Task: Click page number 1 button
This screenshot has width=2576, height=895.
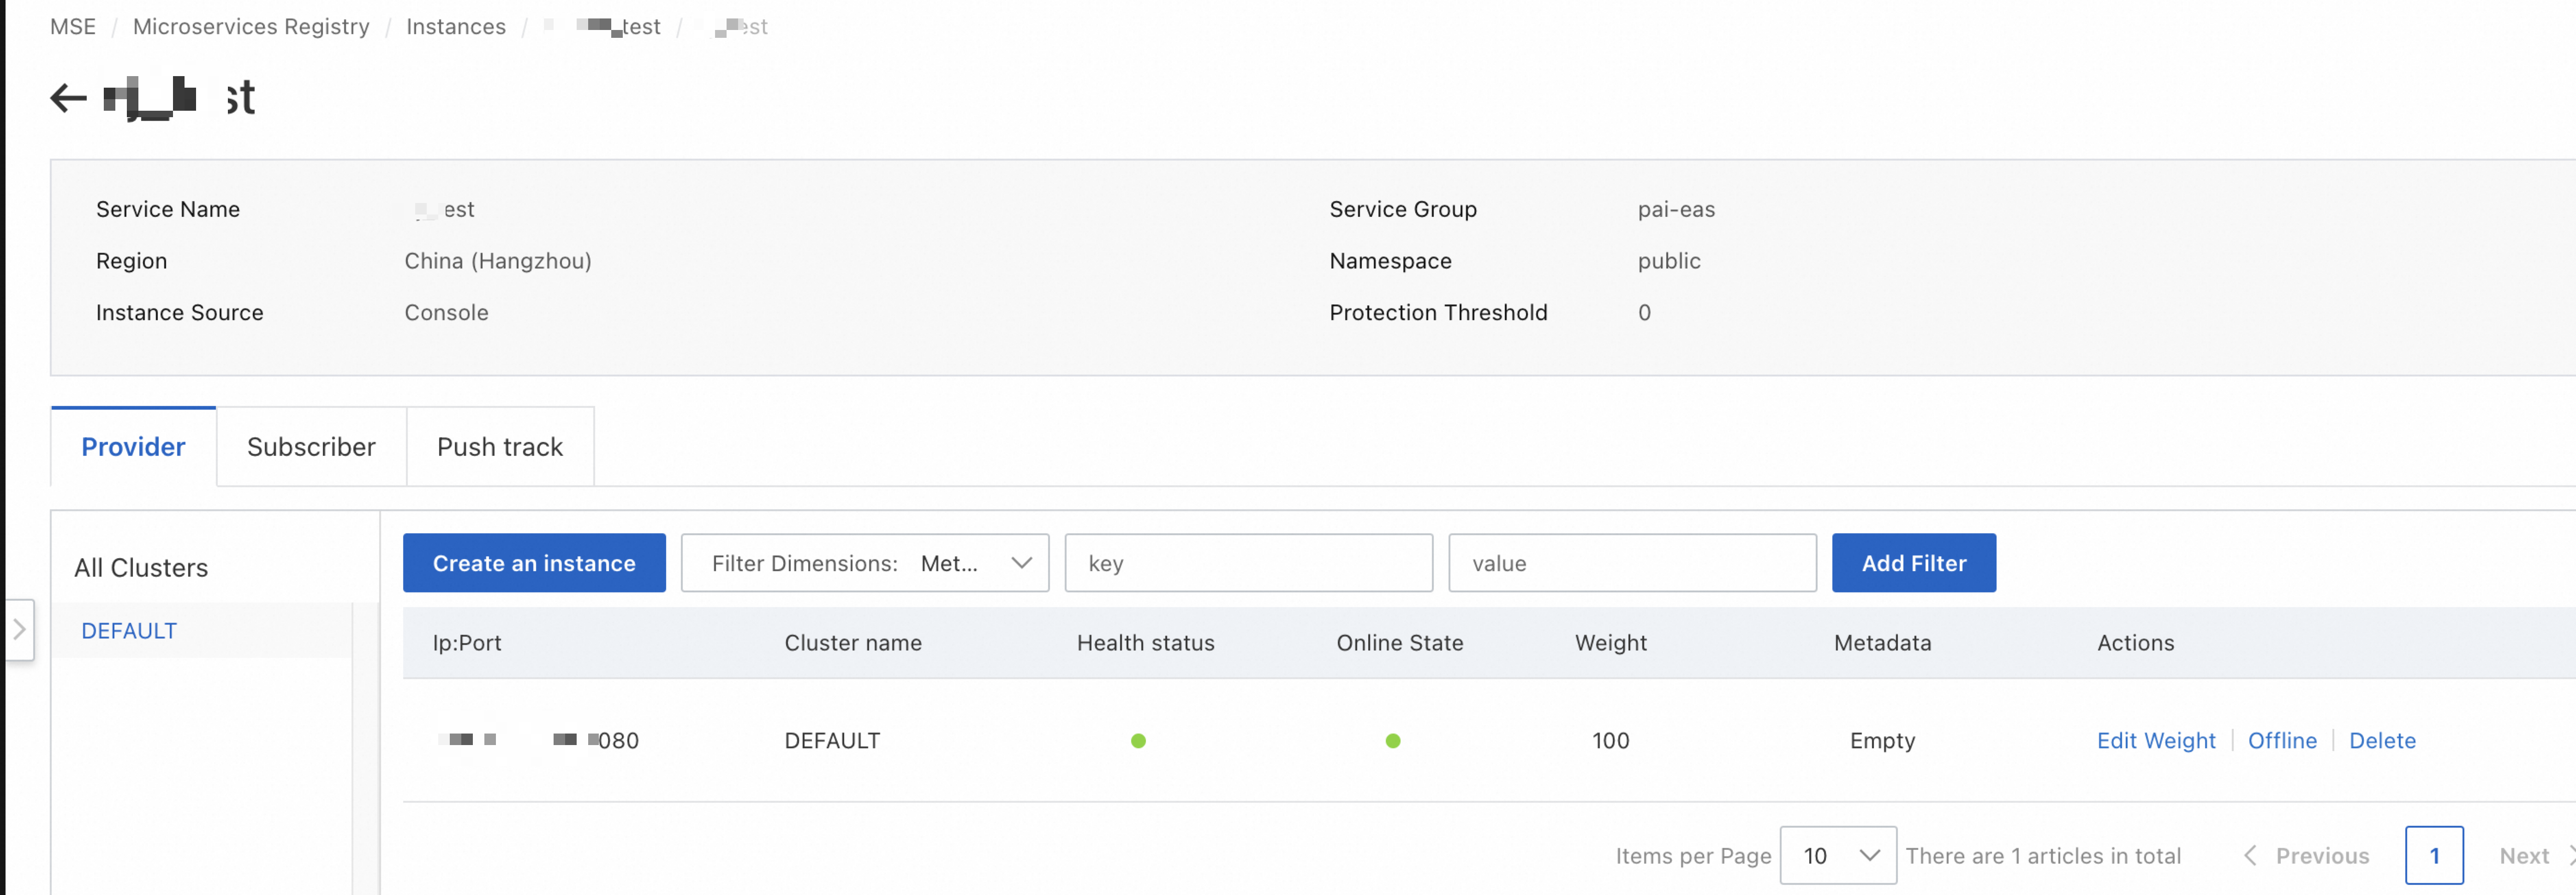Action: click(x=2433, y=856)
